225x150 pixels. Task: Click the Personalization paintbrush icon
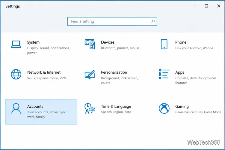tap(90, 75)
